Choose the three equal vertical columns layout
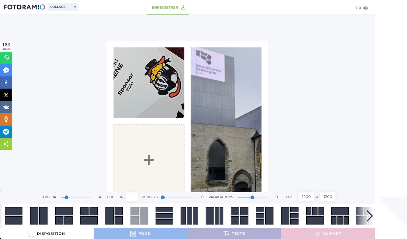 (189, 216)
